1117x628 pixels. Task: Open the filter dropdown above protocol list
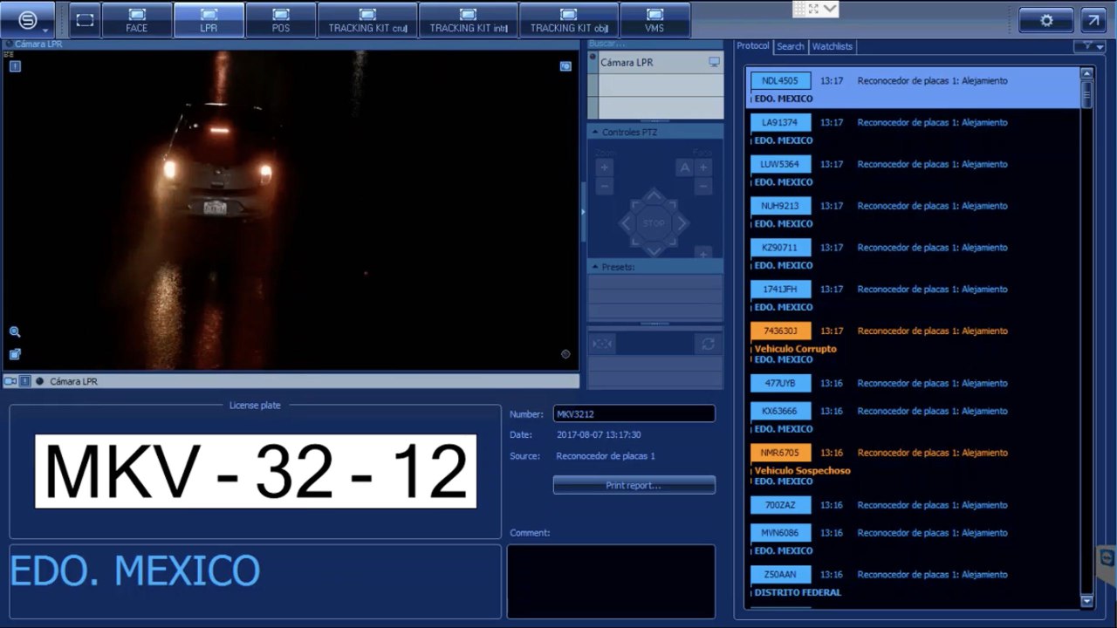tap(1089, 46)
